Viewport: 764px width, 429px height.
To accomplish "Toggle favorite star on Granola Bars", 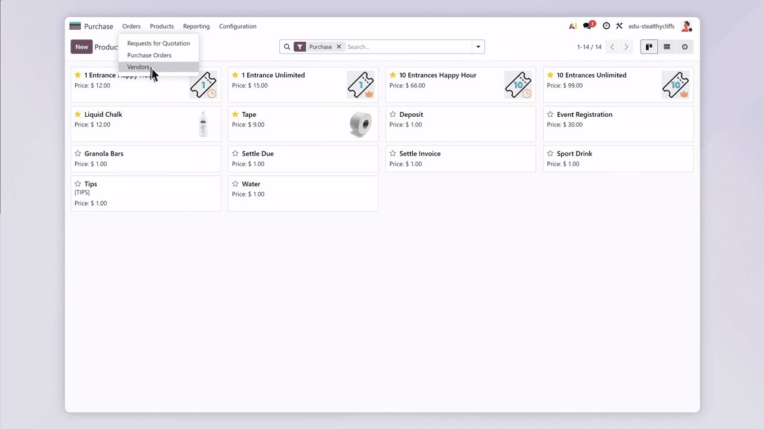I will [x=78, y=154].
